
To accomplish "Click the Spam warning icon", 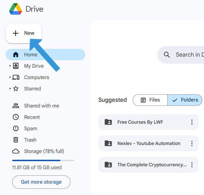I will (16, 128).
